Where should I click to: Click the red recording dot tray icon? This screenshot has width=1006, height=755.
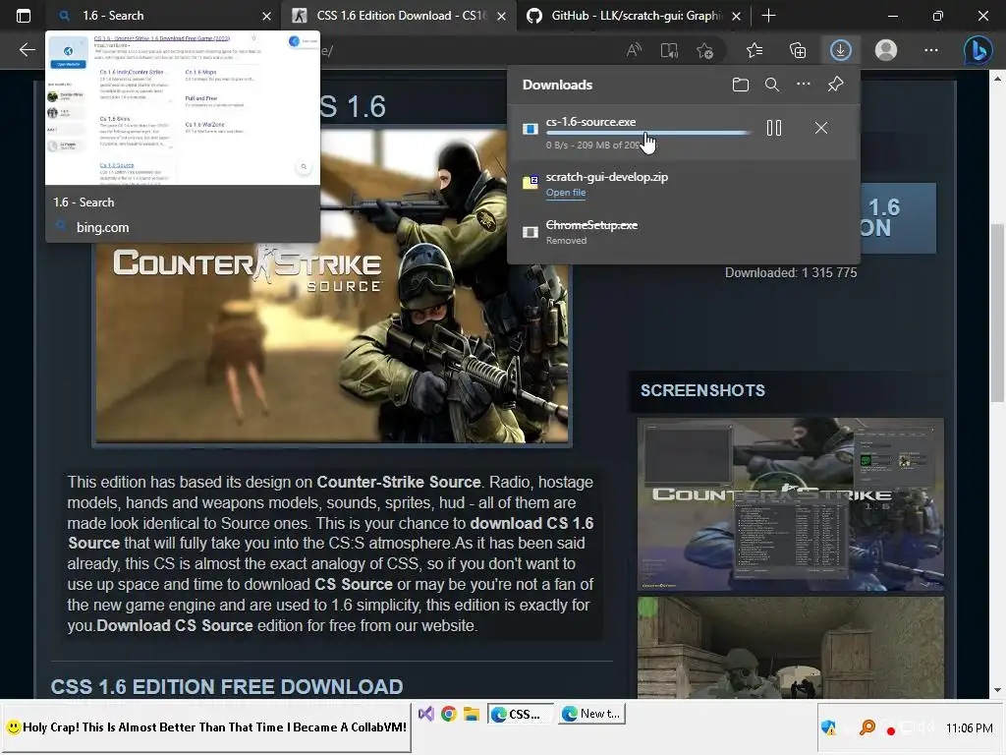click(x=890, y=730)
